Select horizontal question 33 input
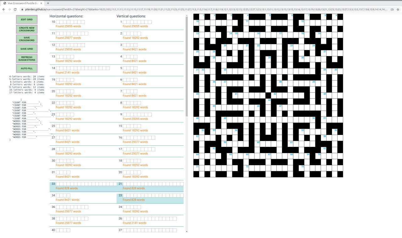The height and width of the screenshot is (238, 402). pos(86,184)
